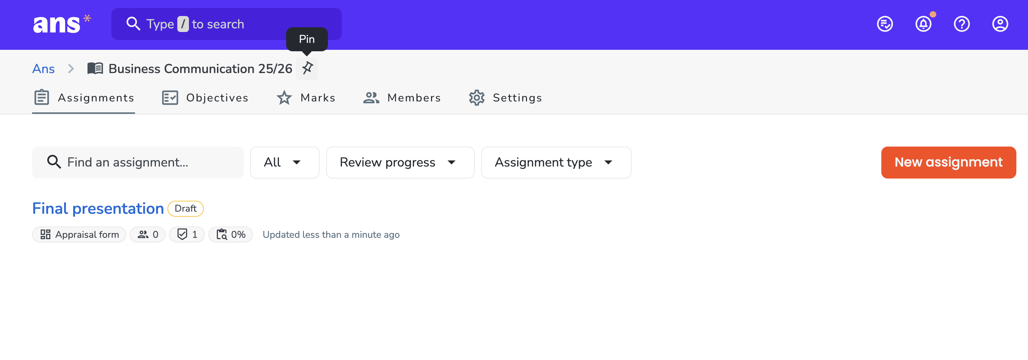Expand the All filter dropdown
The image size is (1028, 360).
(285, 162)
